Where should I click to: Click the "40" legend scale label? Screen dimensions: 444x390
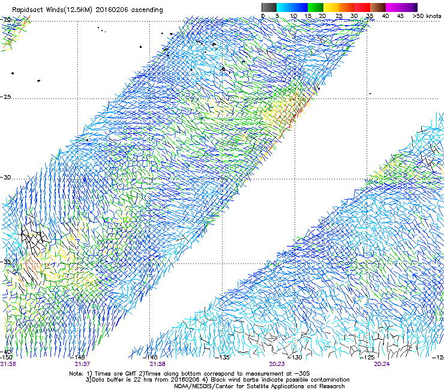pyautogui.click(x=385, y=16)
